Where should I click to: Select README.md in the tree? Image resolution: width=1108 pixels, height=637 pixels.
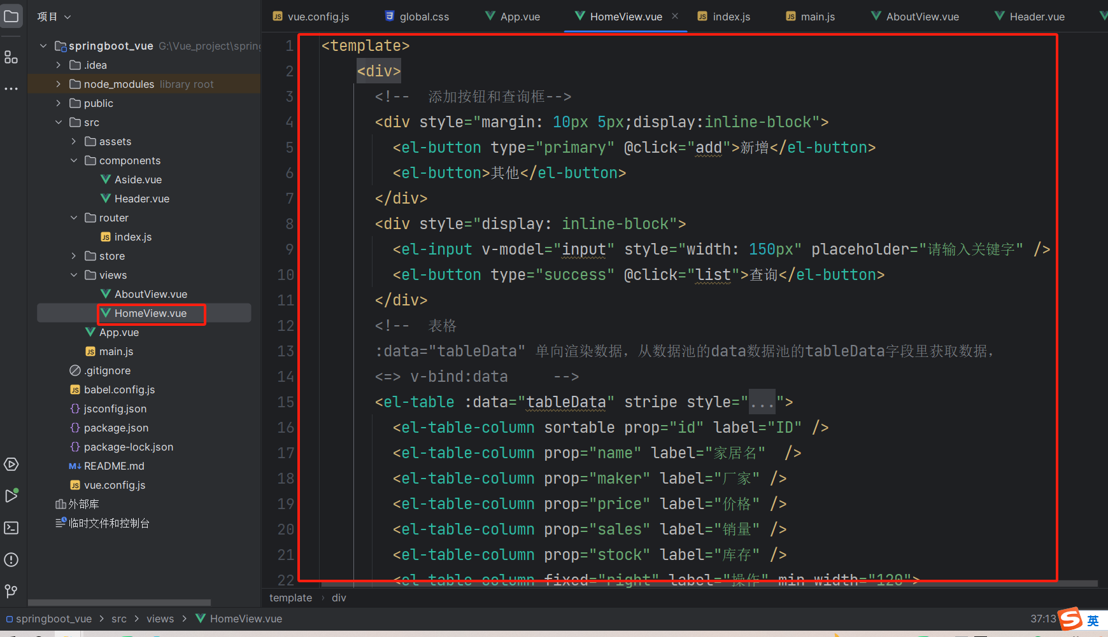point(114,466)
